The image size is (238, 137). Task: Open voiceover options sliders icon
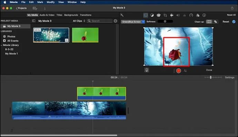(x=185, y=71)
